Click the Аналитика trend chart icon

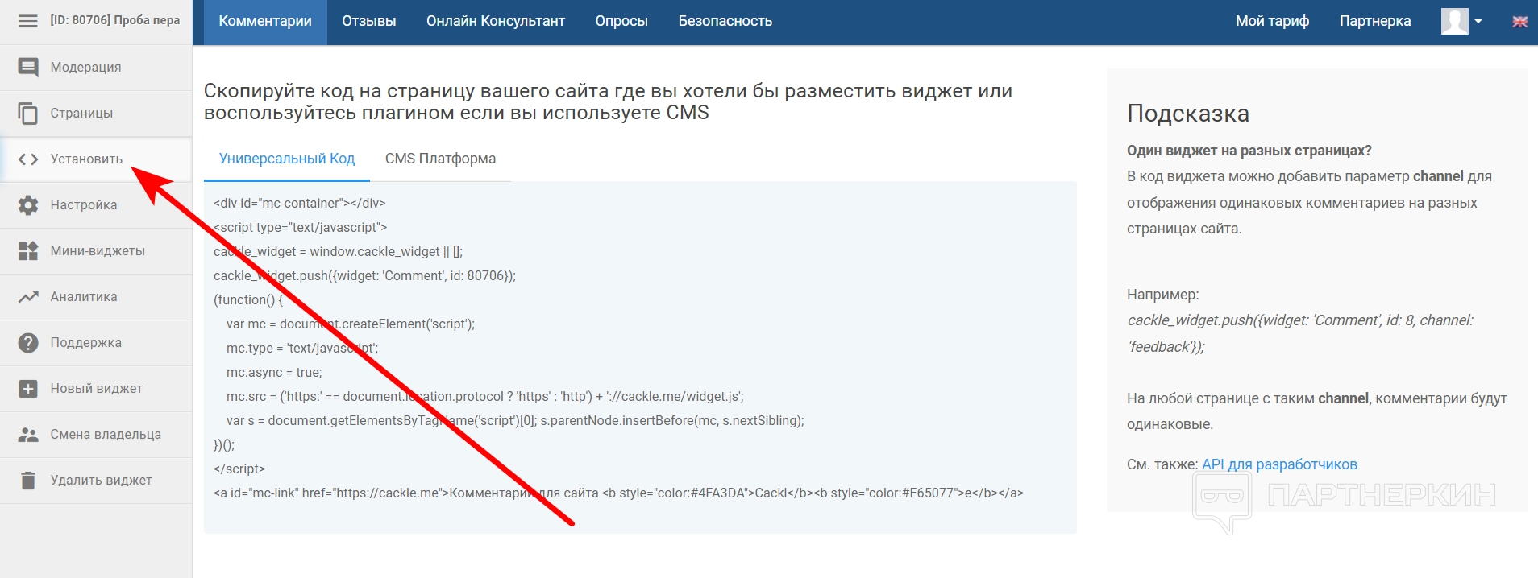[x=28, y=297]
